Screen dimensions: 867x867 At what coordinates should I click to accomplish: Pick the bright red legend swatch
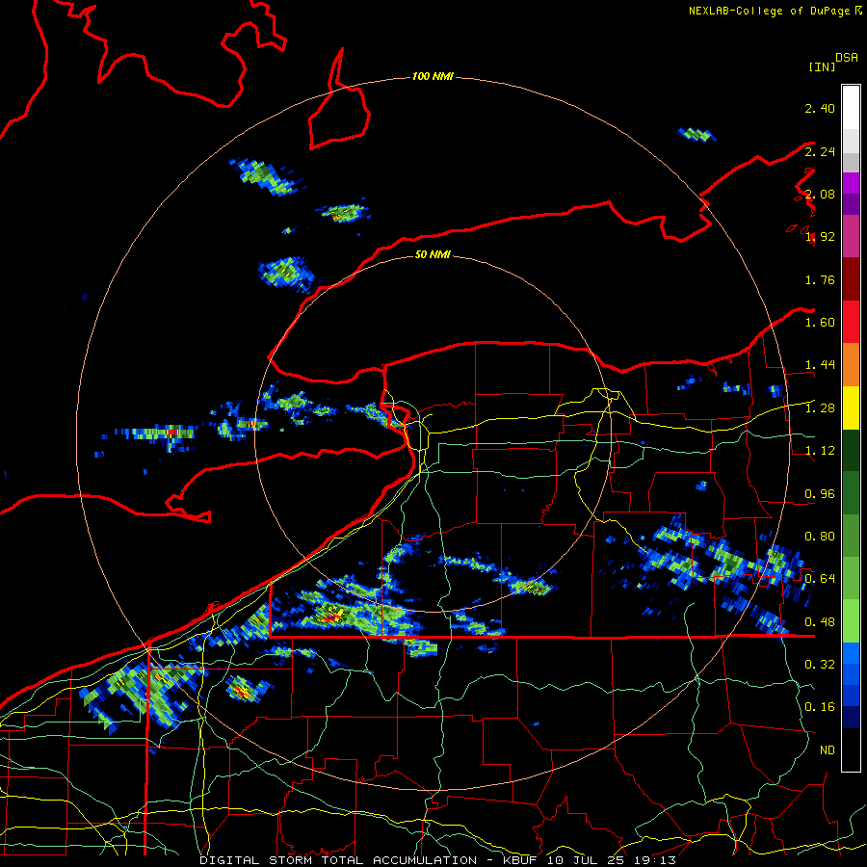[x=851, y=322]
